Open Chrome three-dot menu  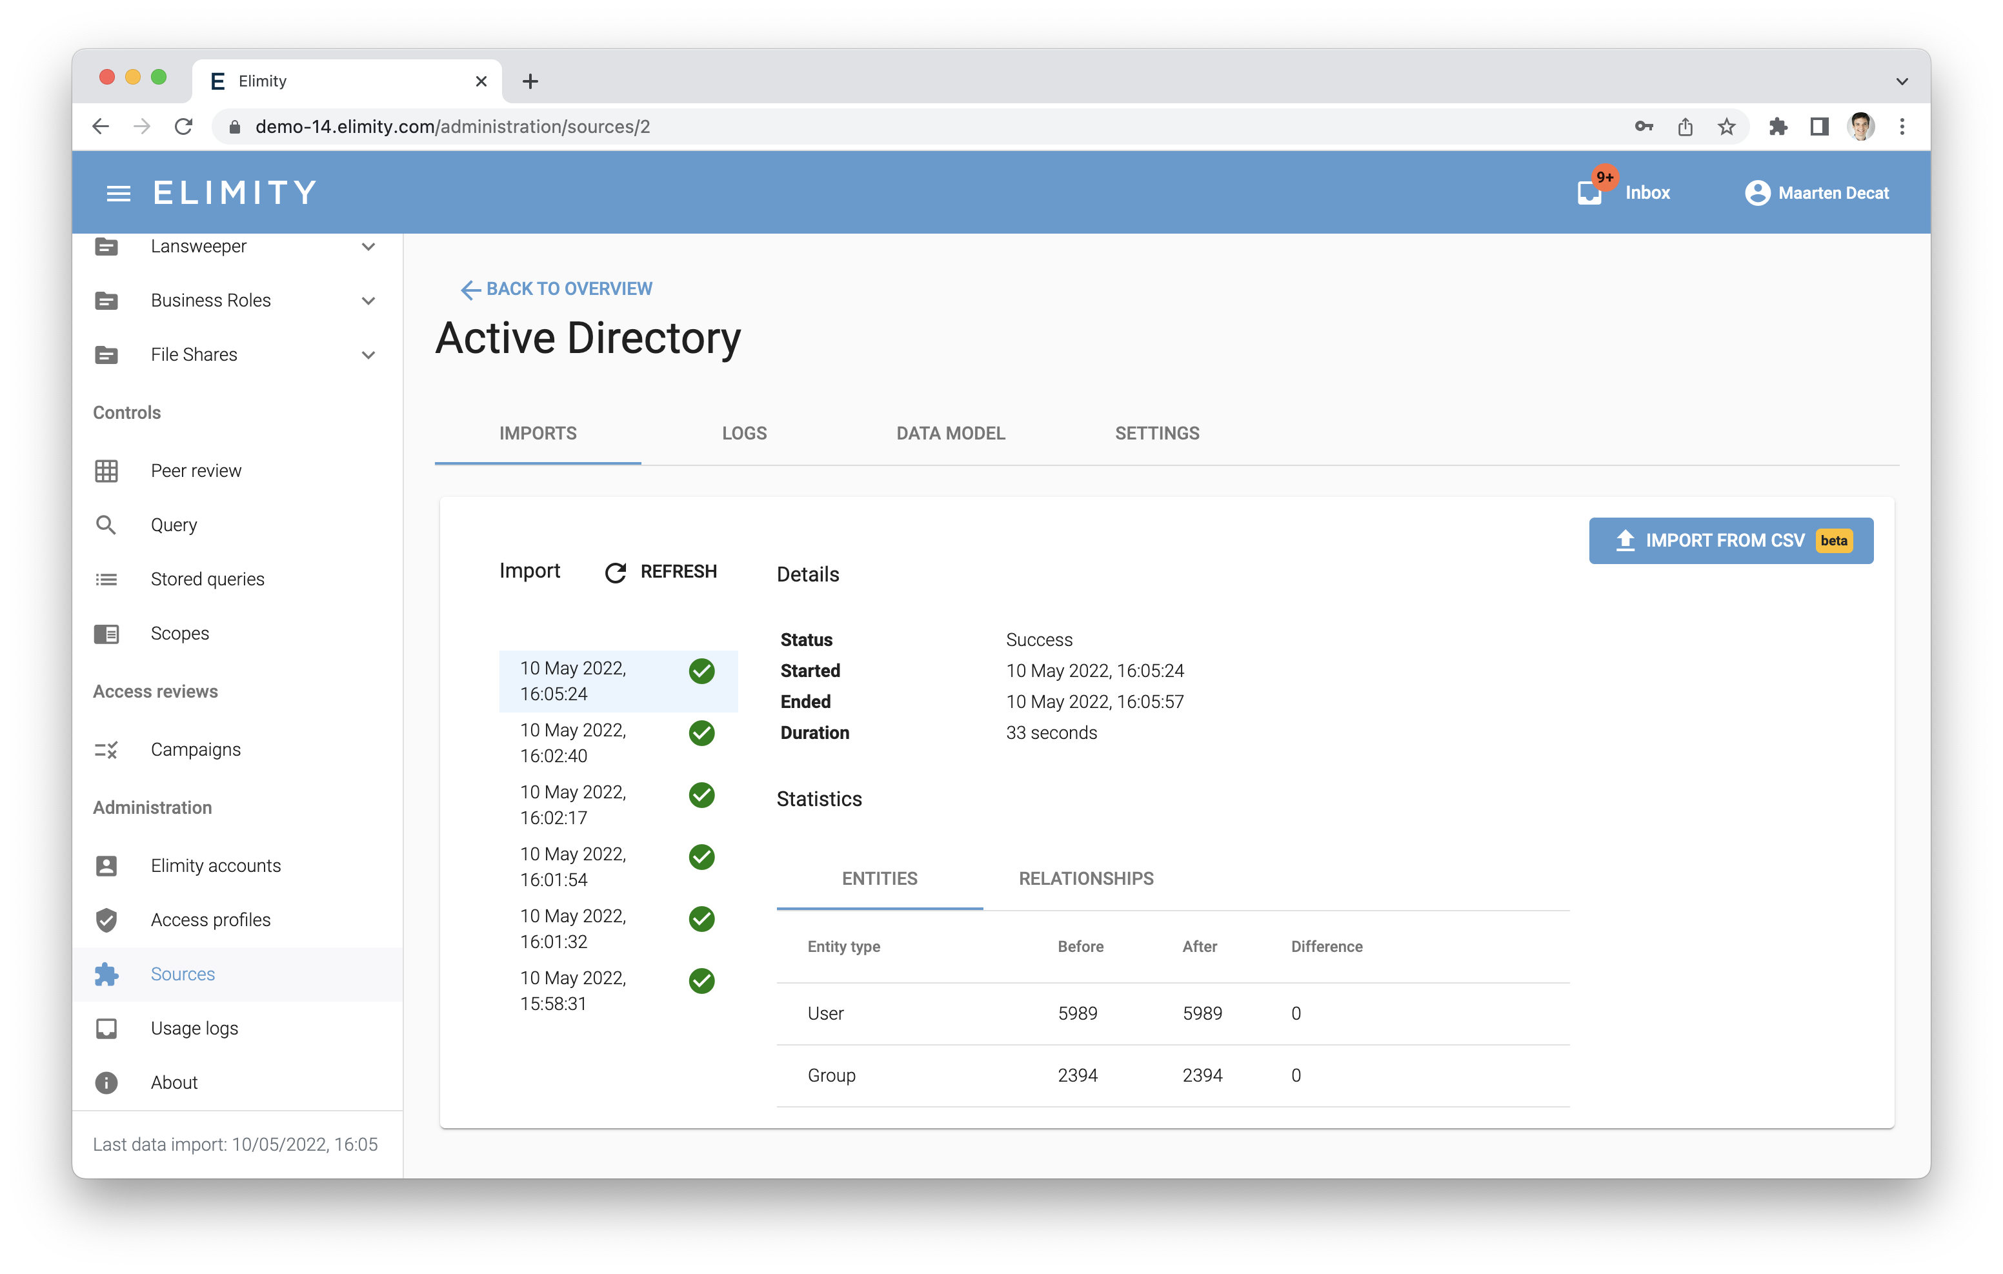(1902, 126)
